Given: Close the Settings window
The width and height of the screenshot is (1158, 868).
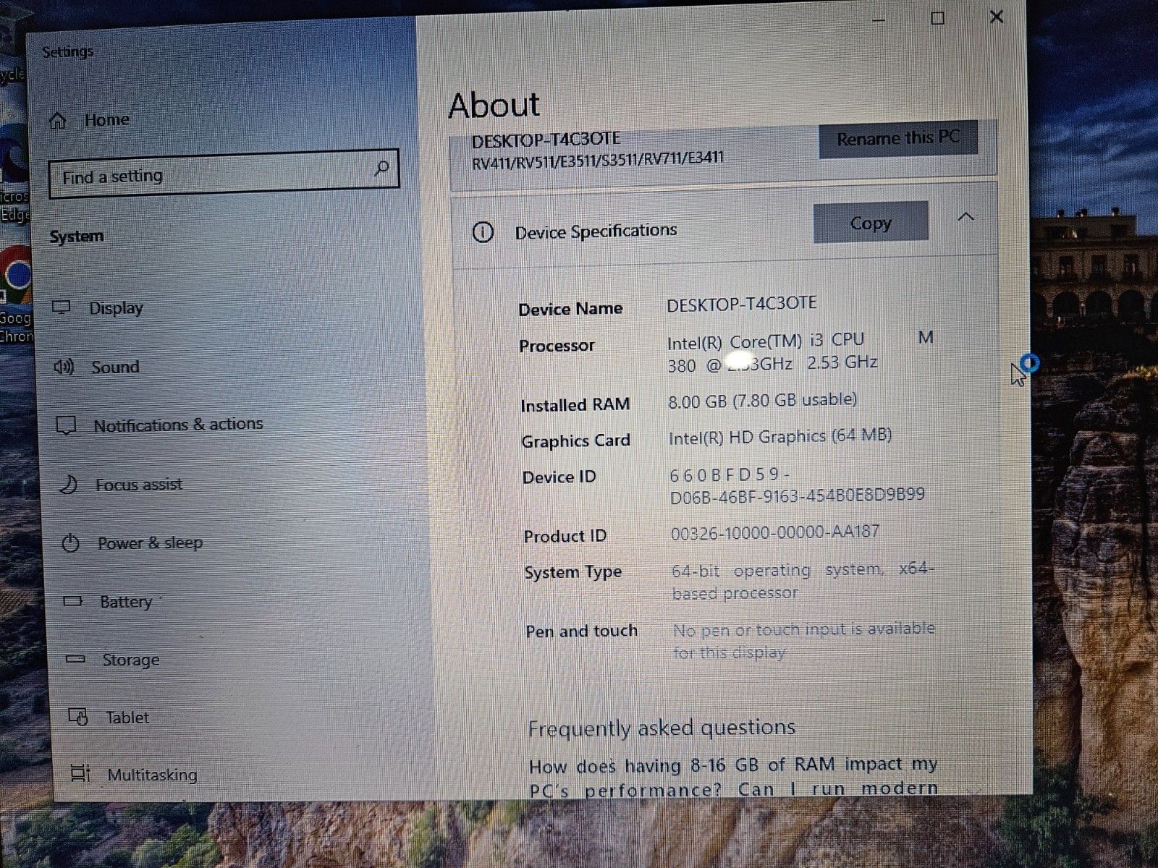Looking at the screenshot, I should tap(997, 16).
